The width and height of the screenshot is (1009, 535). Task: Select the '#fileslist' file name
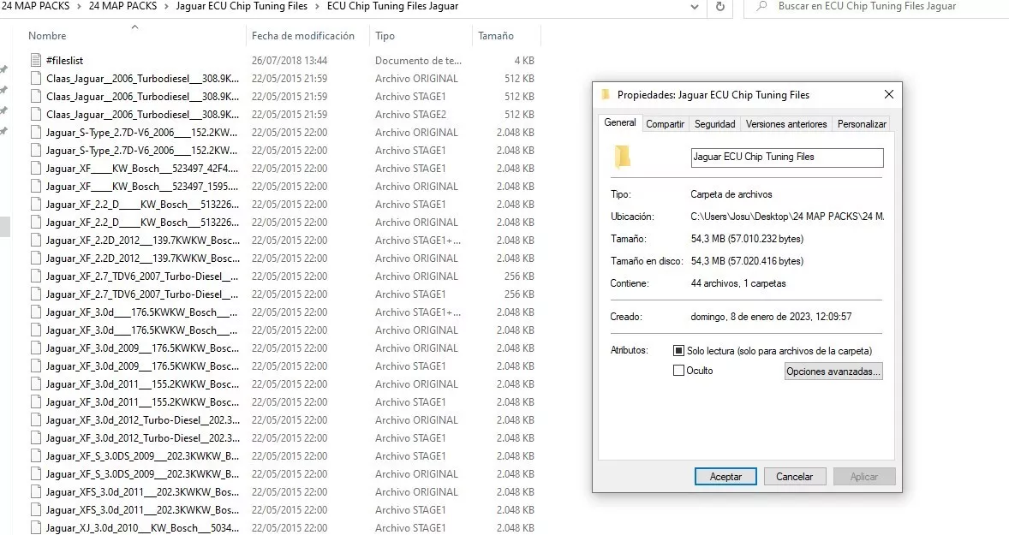click(64, 61)
